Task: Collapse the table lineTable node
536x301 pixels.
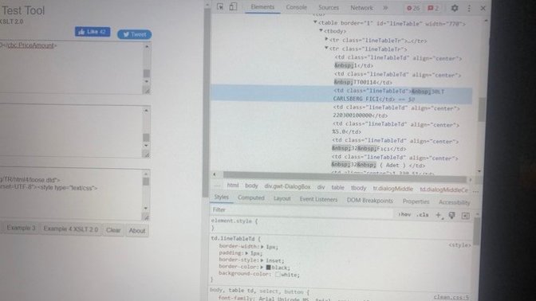Action: [x=315, y=22]
